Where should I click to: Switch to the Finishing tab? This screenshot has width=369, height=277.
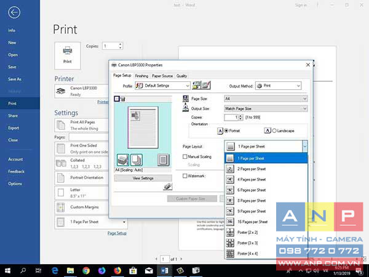coord(141,76)
